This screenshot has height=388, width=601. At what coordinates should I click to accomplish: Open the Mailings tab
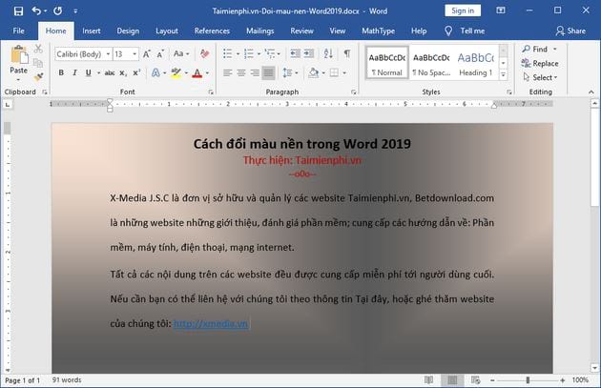[x=259, y=31]
